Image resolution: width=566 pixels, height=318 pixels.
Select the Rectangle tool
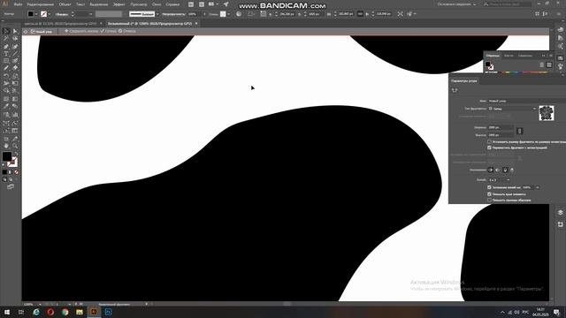click(6, 61)
